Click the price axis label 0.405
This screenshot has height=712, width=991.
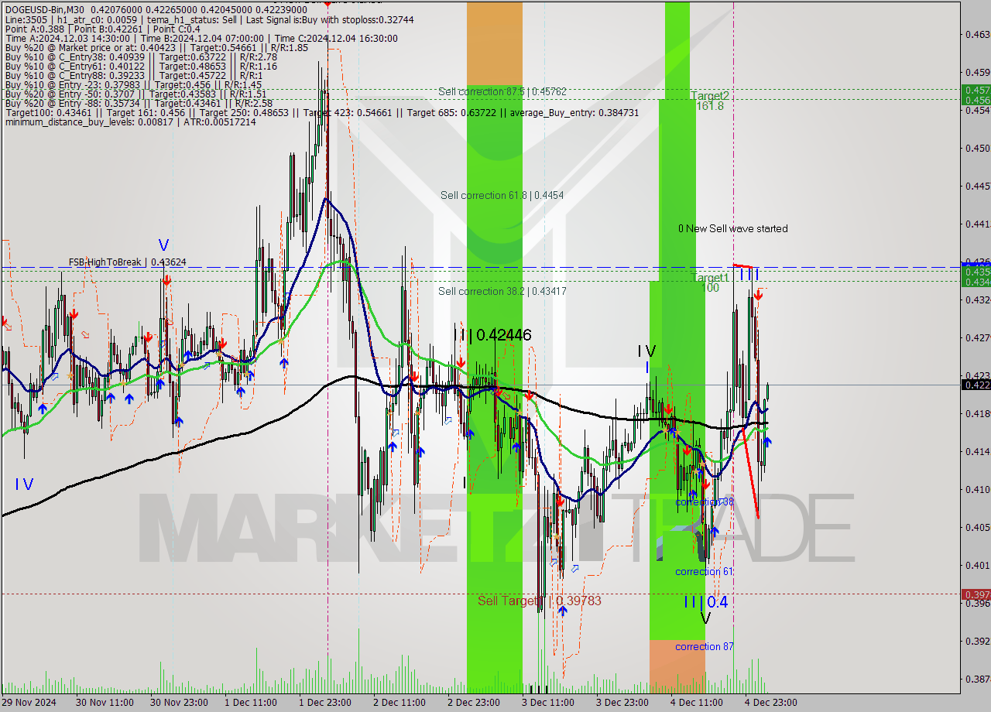(977, 527)
